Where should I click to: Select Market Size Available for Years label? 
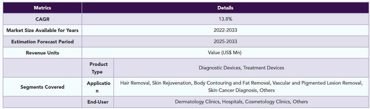42,30
